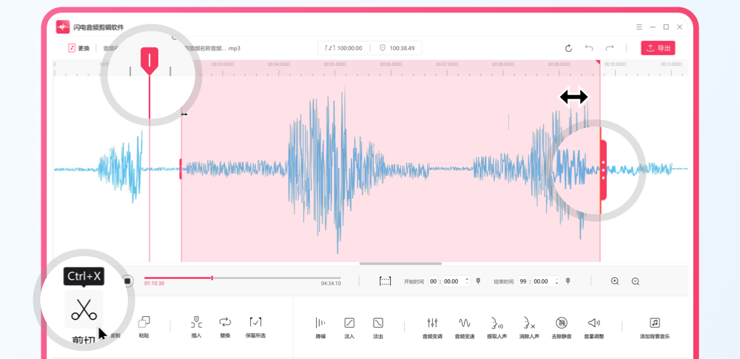This screenshot has height=359, width=740.
Task: Set start-time marker pin icon
Action: 478,281
